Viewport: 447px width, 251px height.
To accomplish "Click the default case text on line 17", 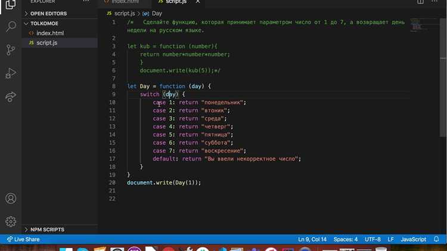I will coord(227,159).
